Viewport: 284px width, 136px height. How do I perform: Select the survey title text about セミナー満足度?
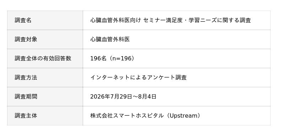point(170,20)
